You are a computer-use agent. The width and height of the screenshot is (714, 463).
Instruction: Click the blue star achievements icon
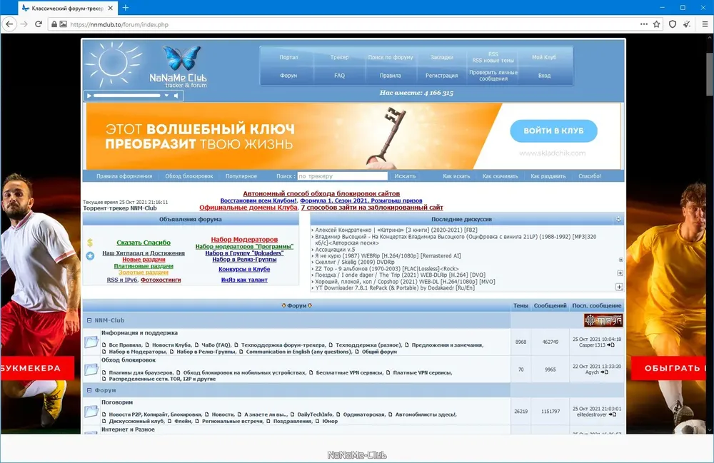[90, 256]
